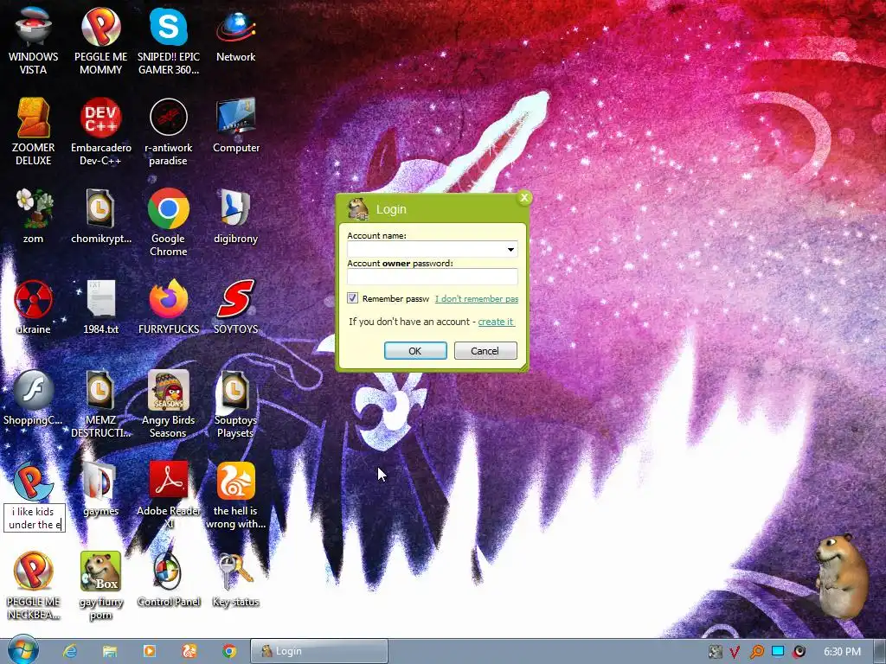Click the orange magnifier tray icon
This screenshot has width=886, height=664.
tap(756, 652)
